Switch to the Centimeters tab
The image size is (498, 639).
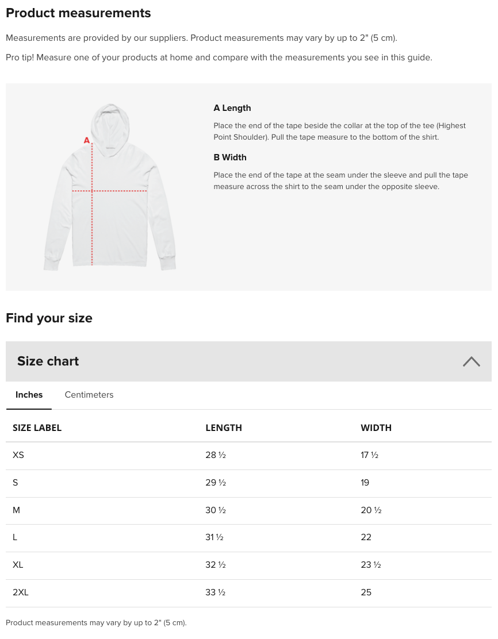tap(89, 394)
